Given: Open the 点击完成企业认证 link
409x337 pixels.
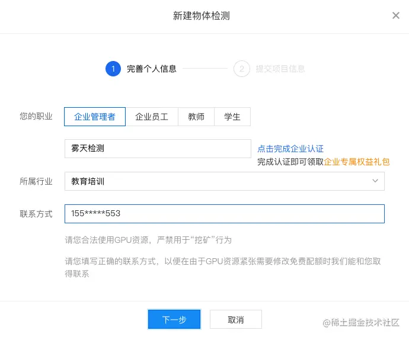Looking at the screenshot, I should 290,149.
